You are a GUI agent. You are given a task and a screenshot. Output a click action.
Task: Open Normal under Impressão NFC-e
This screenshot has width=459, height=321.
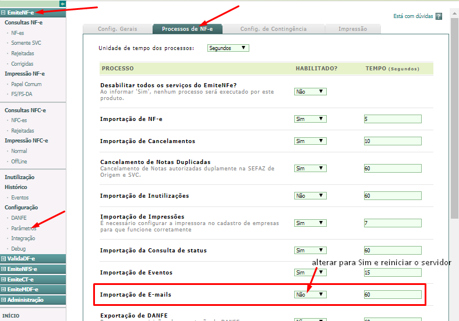click(19, 151)
